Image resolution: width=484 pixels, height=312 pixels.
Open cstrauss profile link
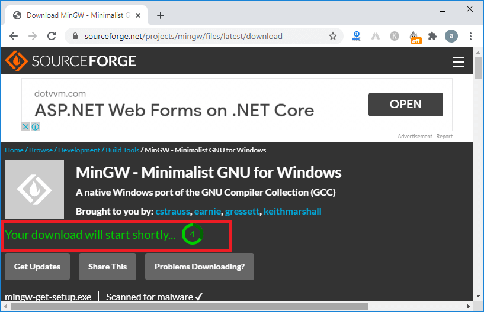tap(172, 212)
